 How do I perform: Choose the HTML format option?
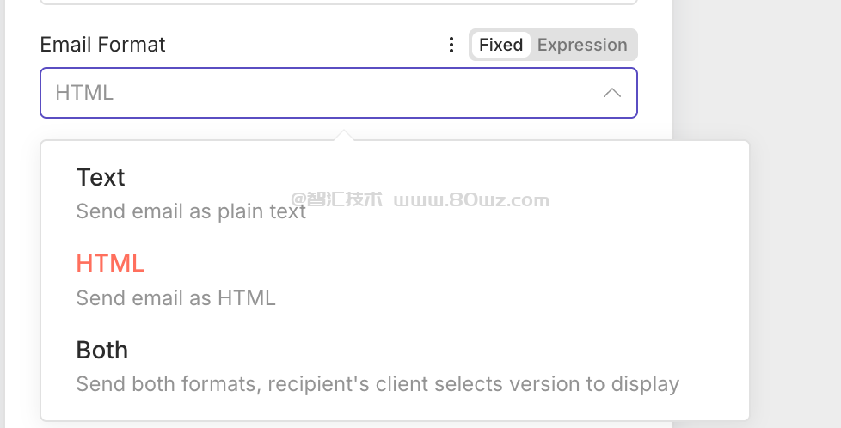pyautogui.click(x=110, y=263)
